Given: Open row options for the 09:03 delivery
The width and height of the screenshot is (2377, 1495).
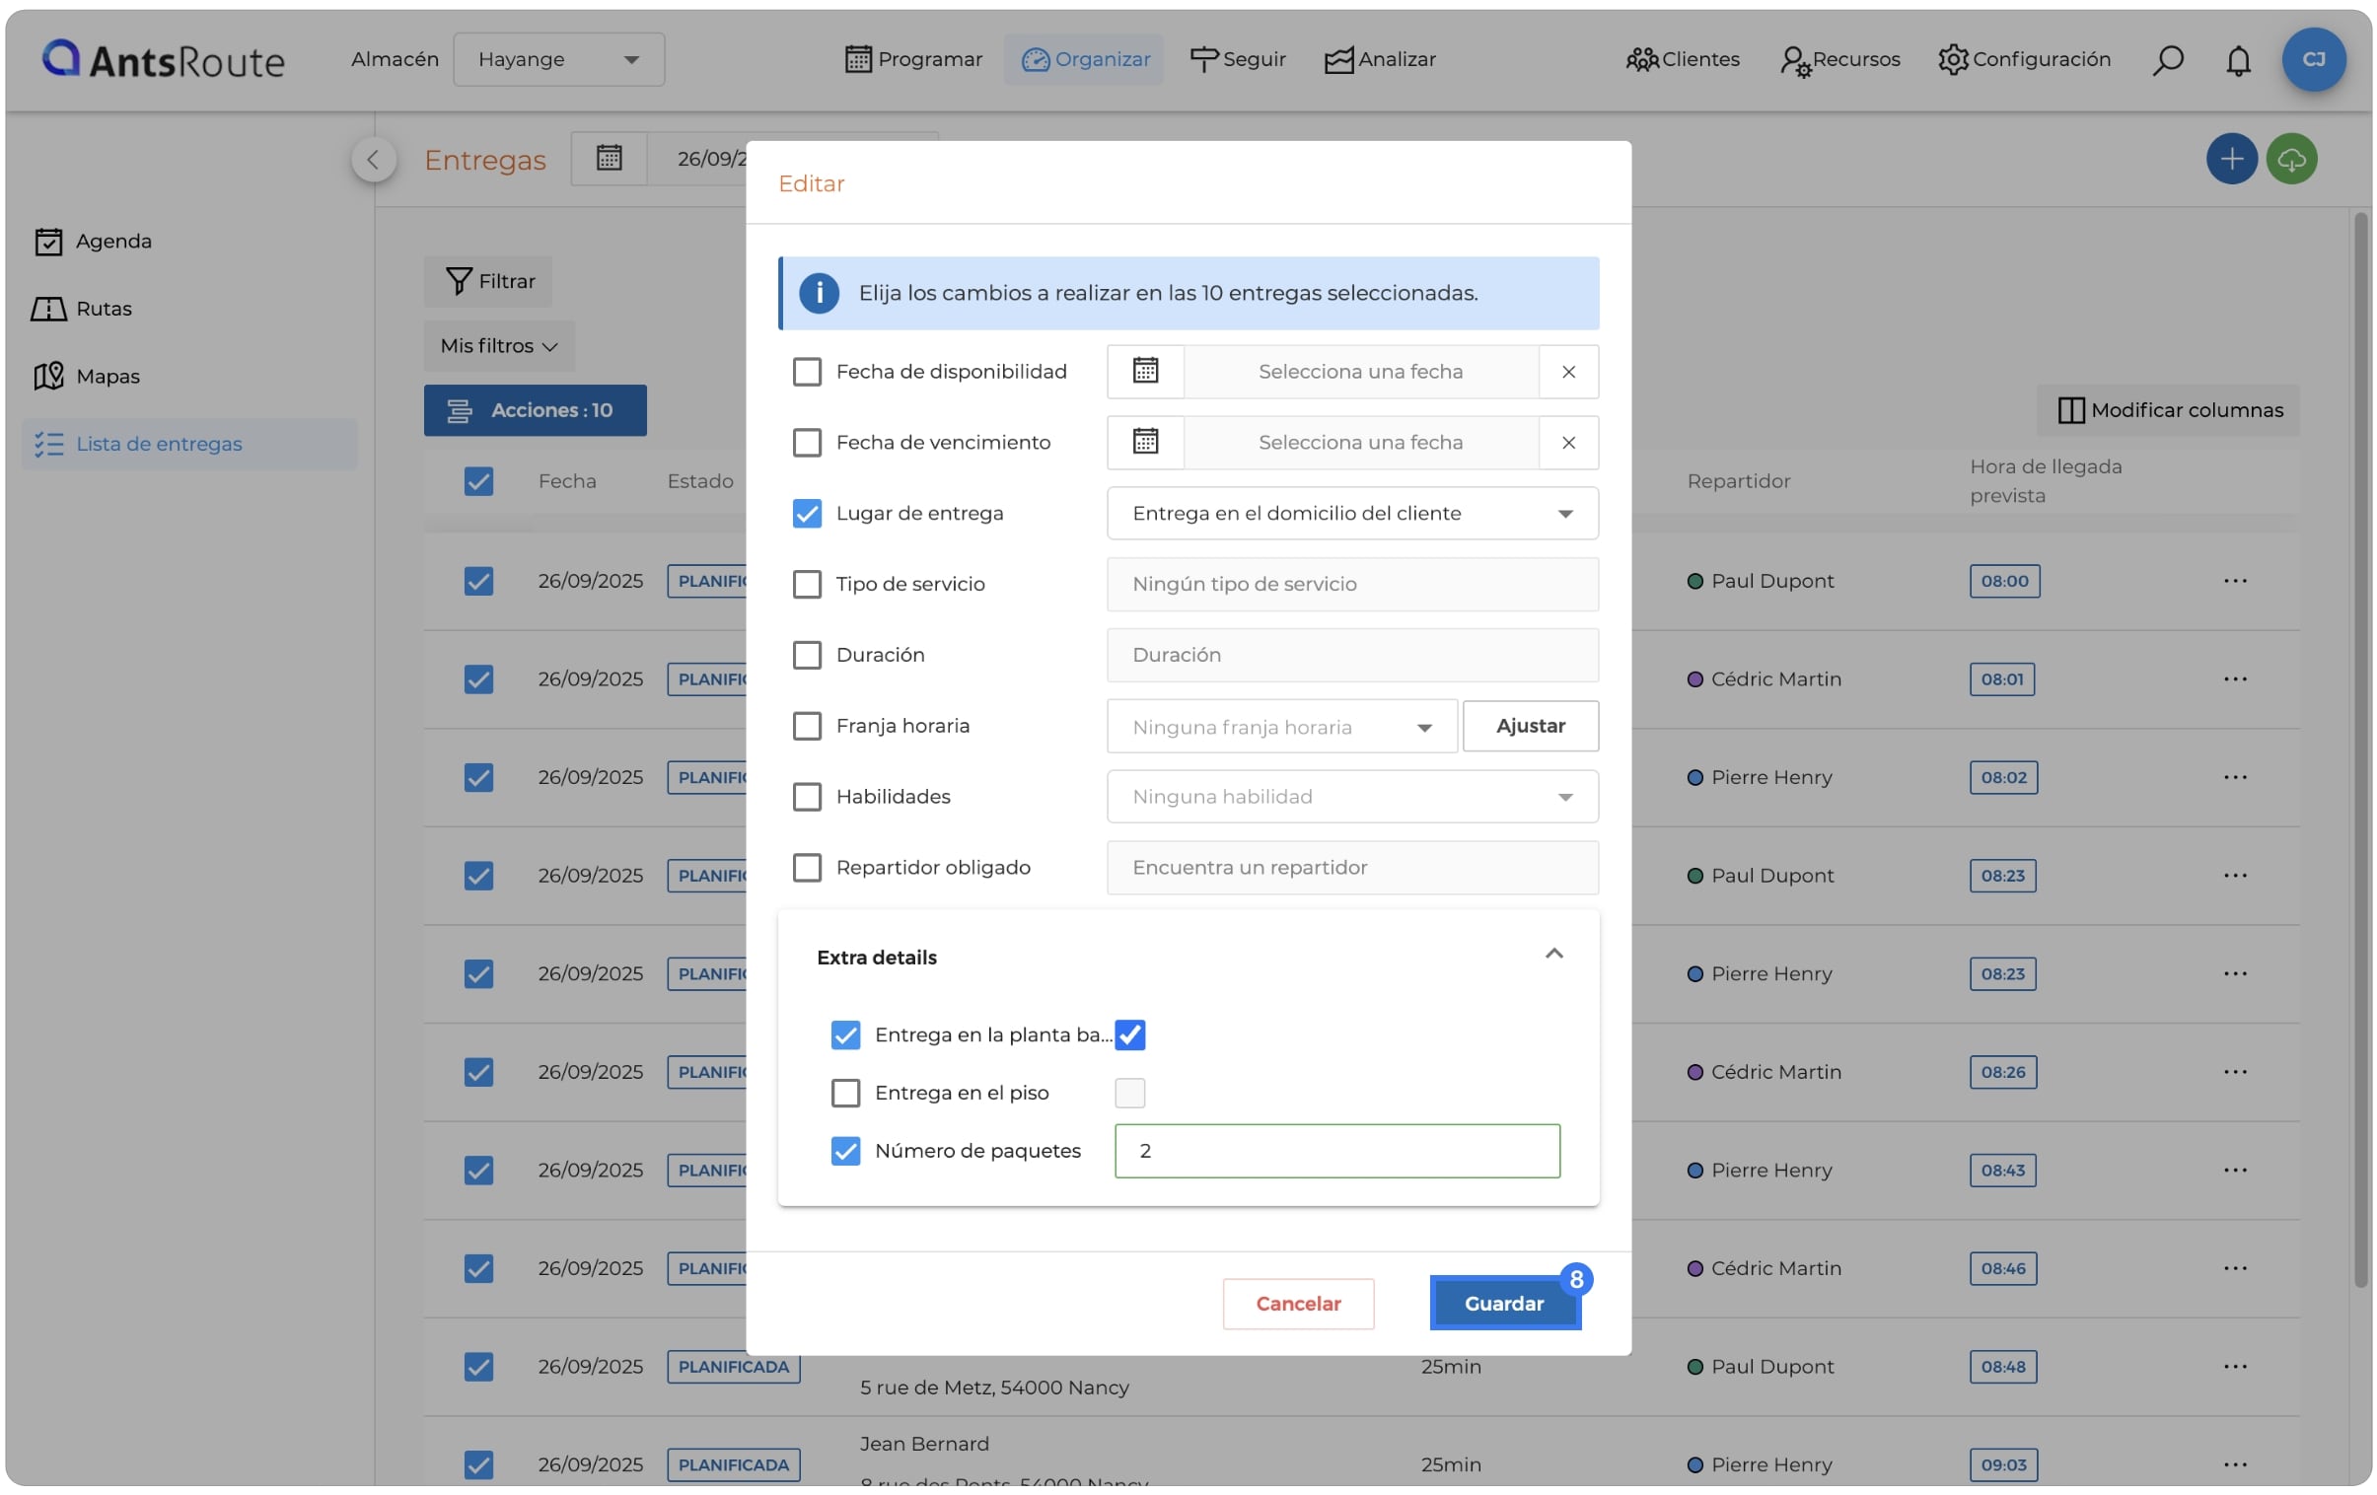Looking at the screenshot, I should point(2235,1464).
